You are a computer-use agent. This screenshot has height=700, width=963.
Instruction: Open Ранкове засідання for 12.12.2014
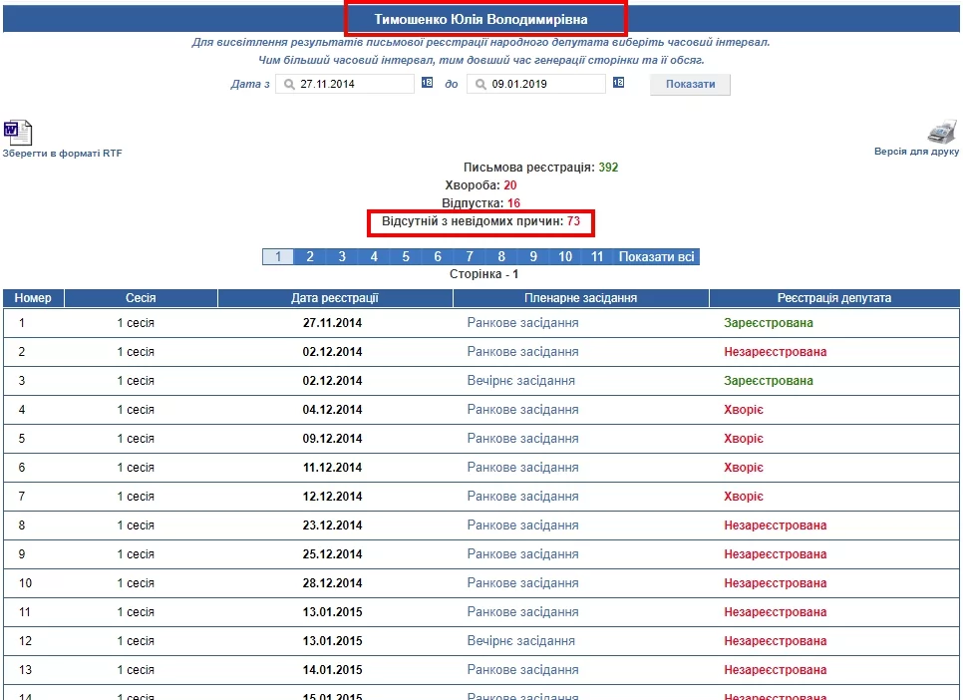(x=522, y=496)
